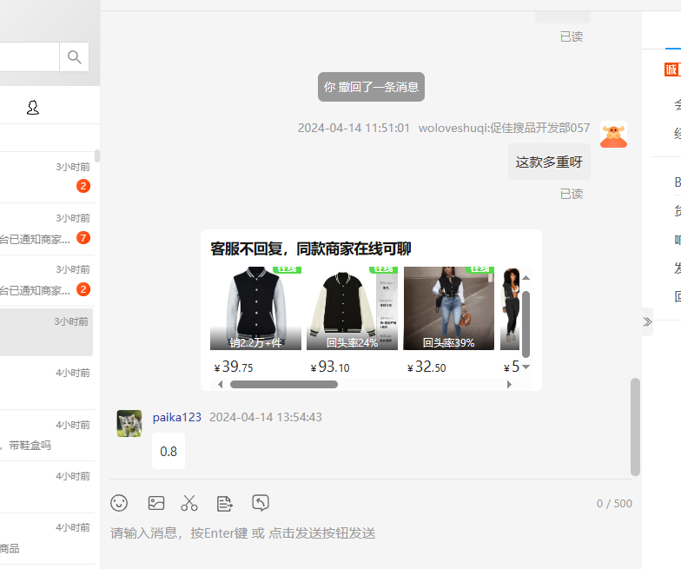Click the woloveshuqi ox avatar

(613, 135)
